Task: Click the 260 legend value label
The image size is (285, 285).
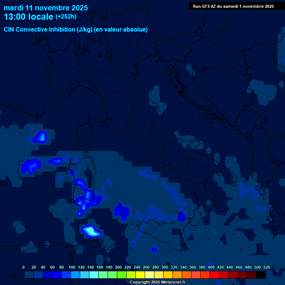Action: click(x=146, y=267)
